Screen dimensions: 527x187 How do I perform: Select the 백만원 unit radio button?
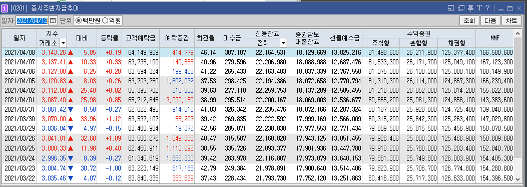[79, 20]
